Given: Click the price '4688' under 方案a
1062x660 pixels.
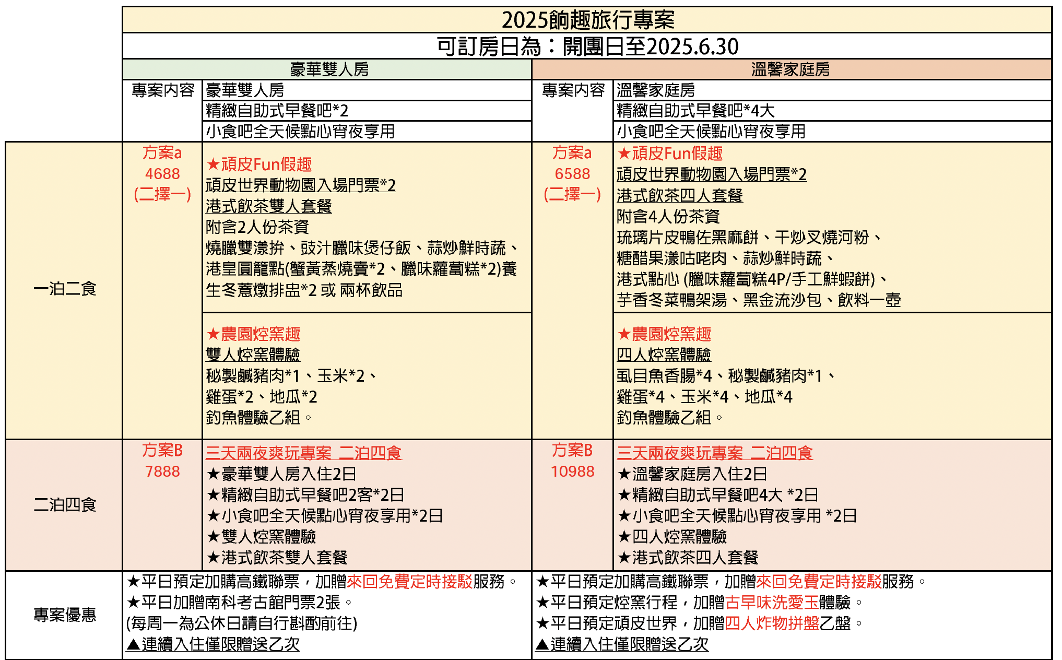Looking at the screenshot, I should (162, 174).
